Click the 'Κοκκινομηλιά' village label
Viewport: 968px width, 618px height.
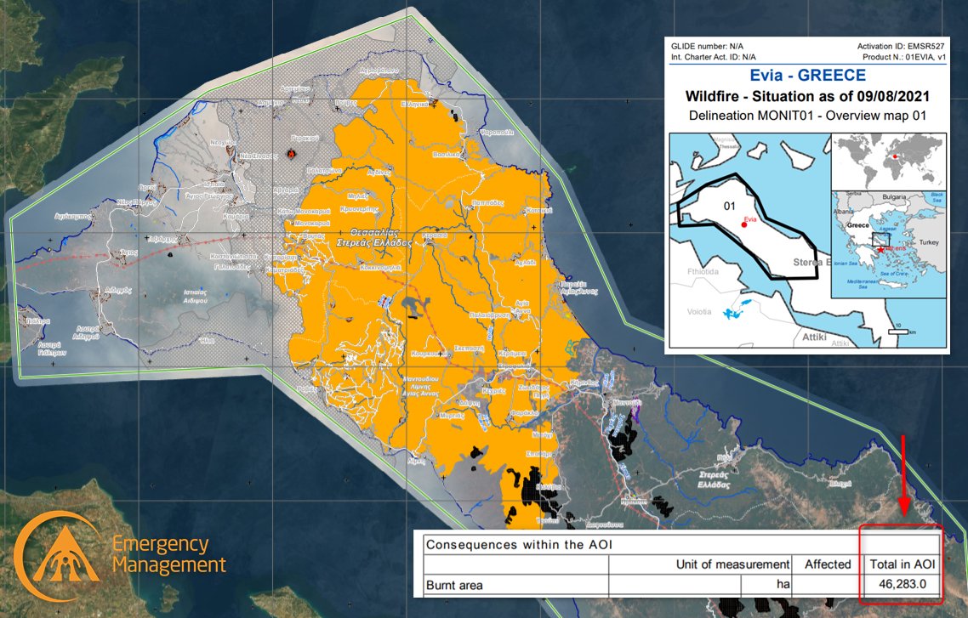point(380,268)
